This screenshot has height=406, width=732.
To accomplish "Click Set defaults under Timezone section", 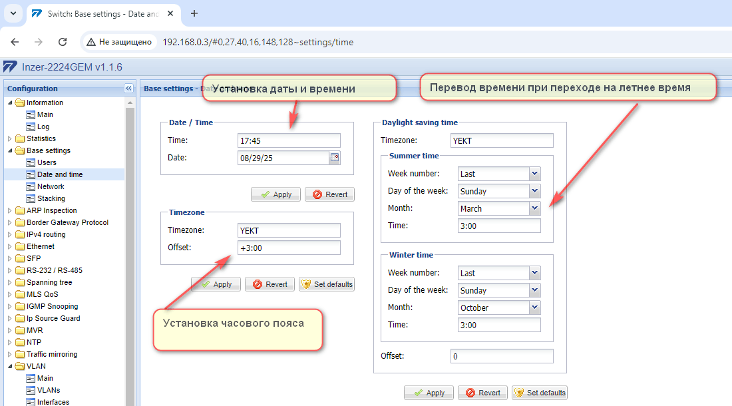I will pos(327,284).
